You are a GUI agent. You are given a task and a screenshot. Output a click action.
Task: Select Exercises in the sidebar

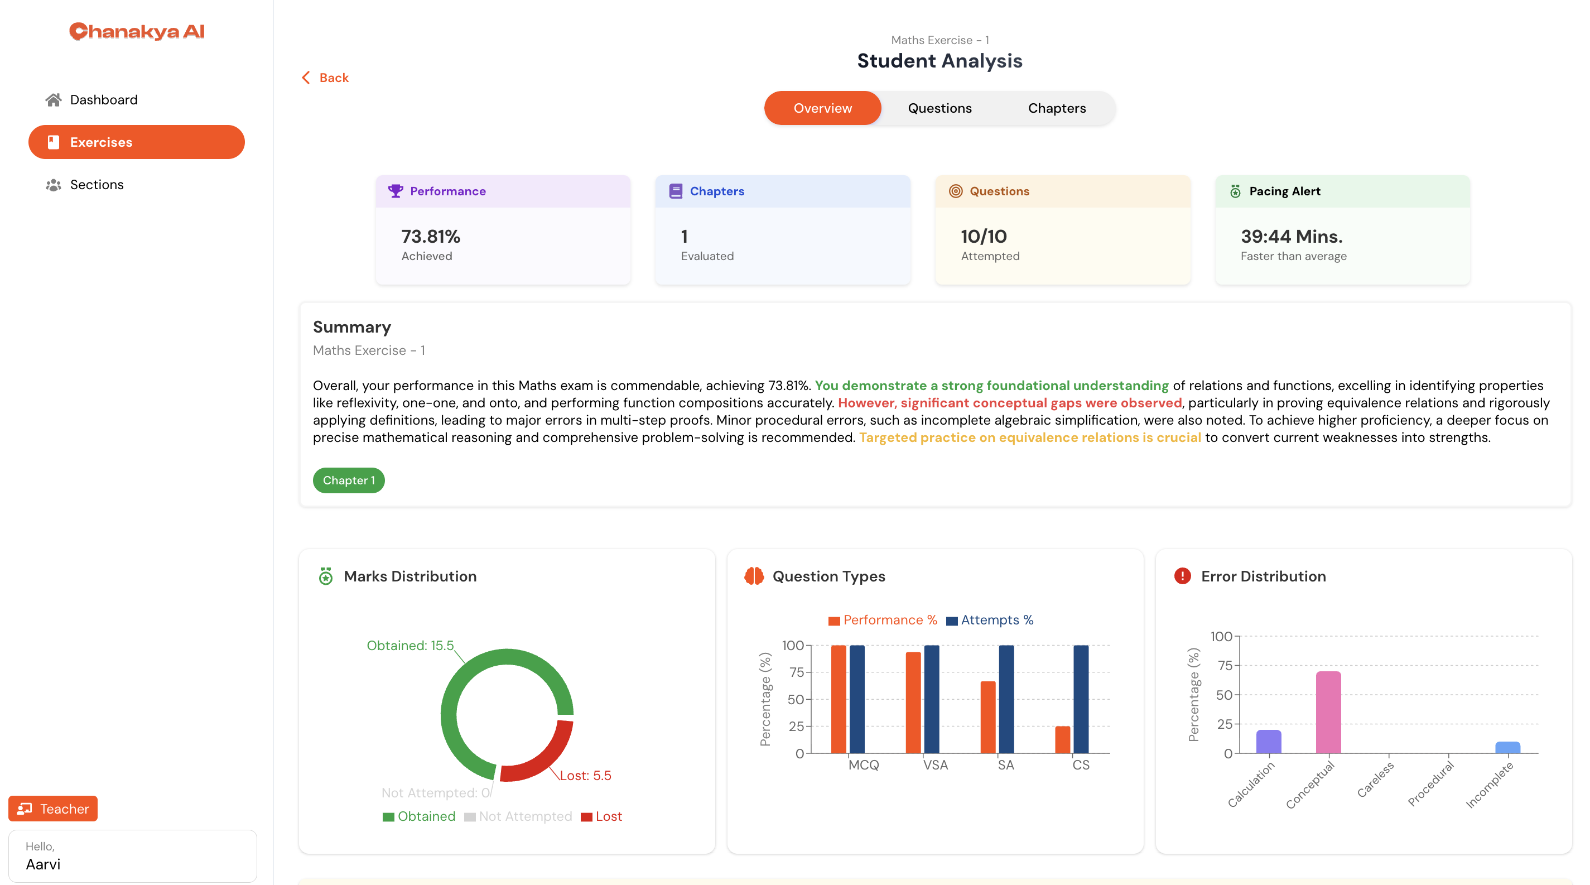137,142
